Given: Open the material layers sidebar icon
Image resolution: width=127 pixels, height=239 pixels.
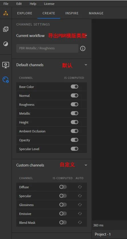Looking at the screenshot, I should point(6,29).
